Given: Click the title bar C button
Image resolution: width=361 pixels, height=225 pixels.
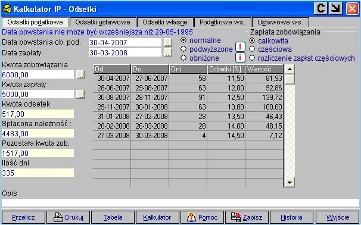Looking at the screenshot, I should pos(320,9).
